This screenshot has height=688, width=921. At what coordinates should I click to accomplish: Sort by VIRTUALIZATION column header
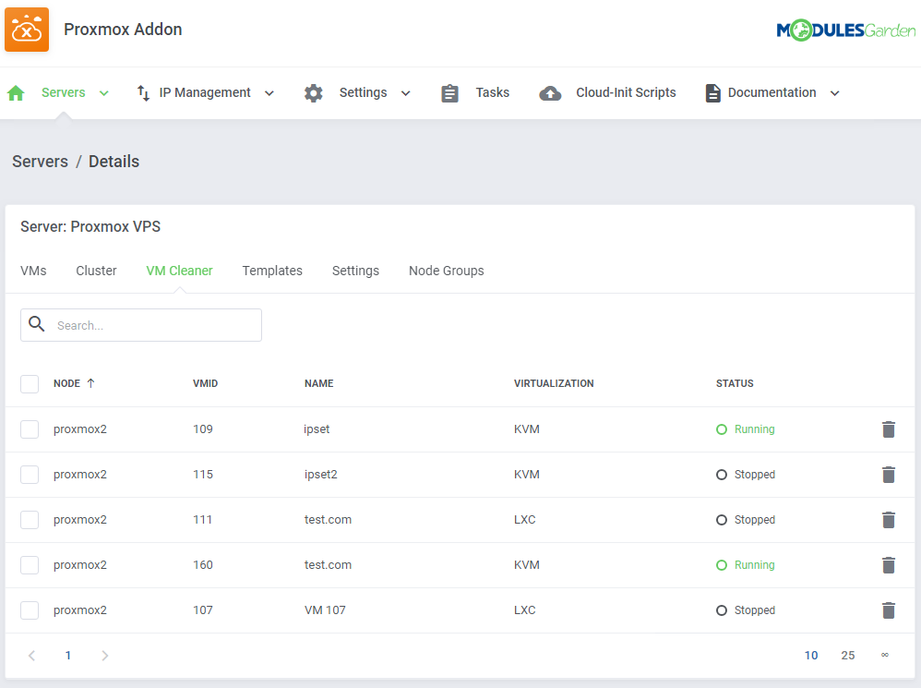tap(554, 383)
